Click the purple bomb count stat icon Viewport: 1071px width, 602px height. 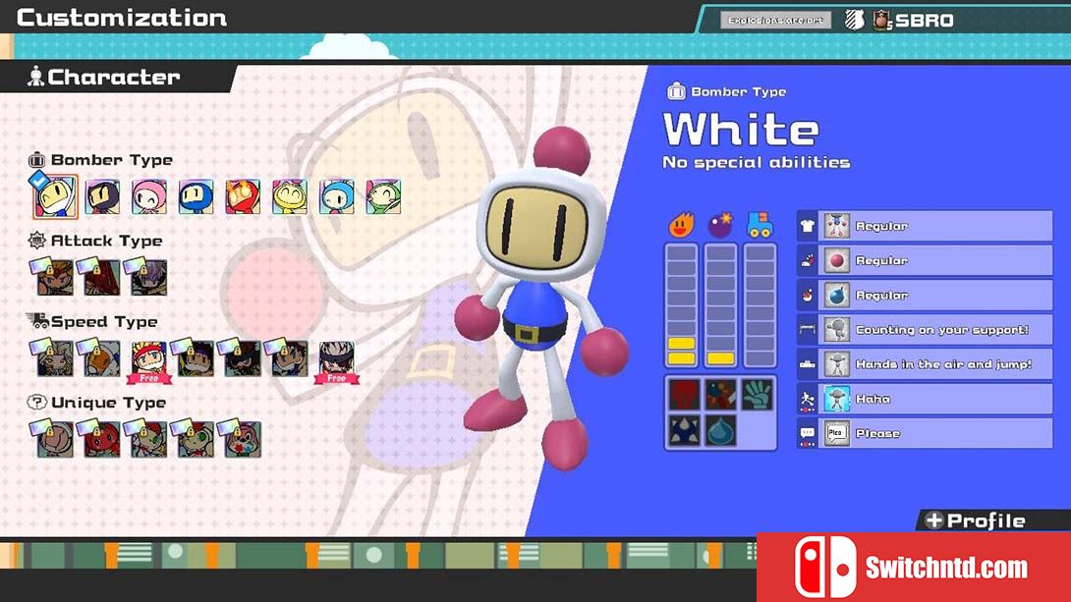tap(720, 225)
